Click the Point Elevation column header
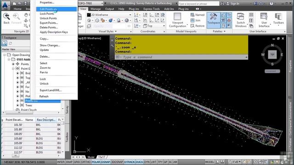This screenshot has width=294, height=165. coord(14,120)
